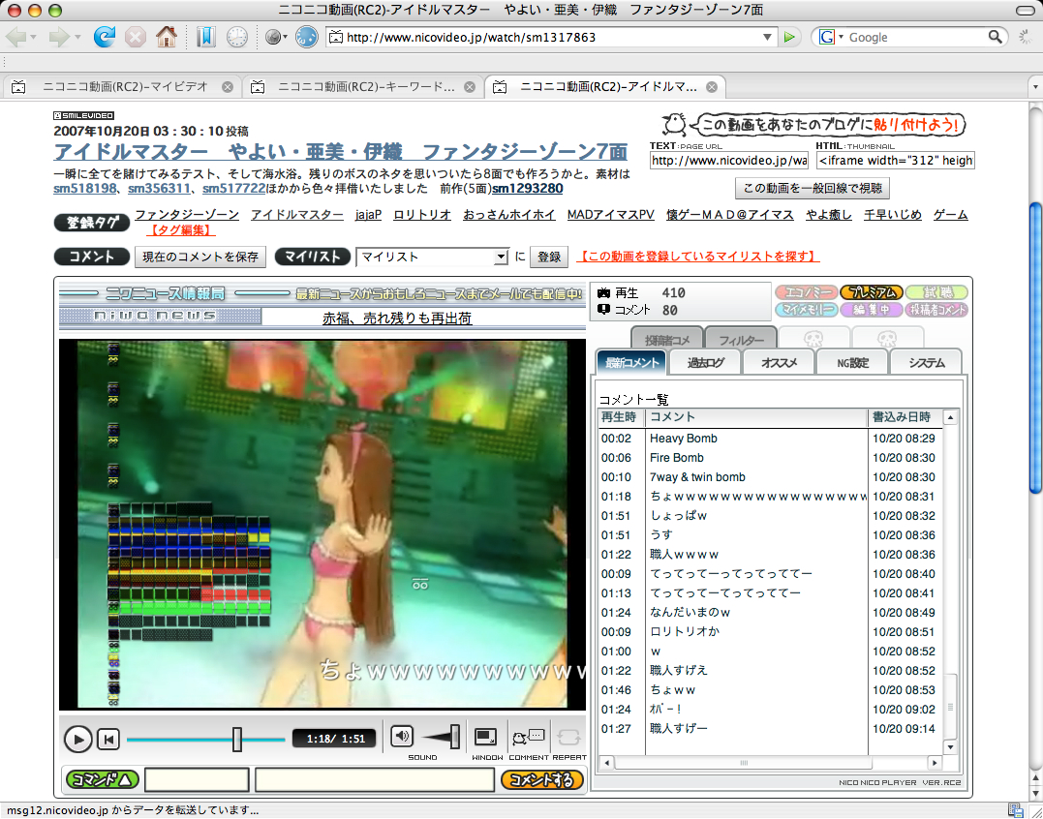The width and height of the screenshot is (1043, 819).
Task: Click the SOUND volume slider handle
Action: tap(455, 737)
